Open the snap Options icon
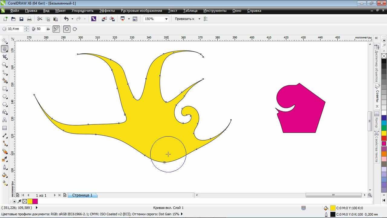The height and width of the screenshot is (218, 387). [206, 19]
